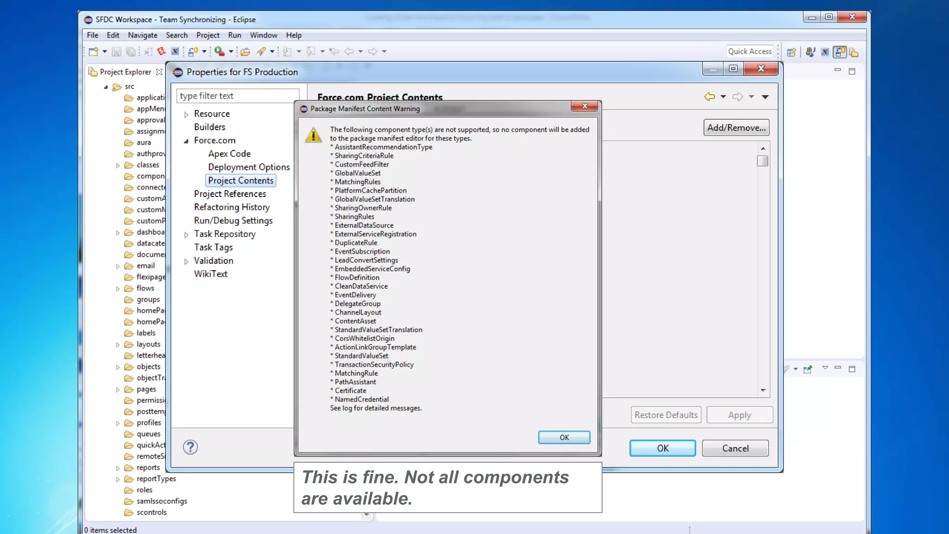Click OK in the Properties dialog
This screenshot has height=534, width=949.
tap(663, 448)
